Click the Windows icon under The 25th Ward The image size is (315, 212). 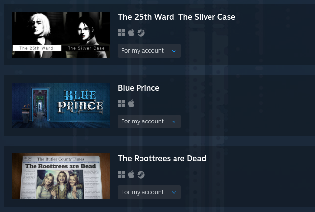coord(122,33)
